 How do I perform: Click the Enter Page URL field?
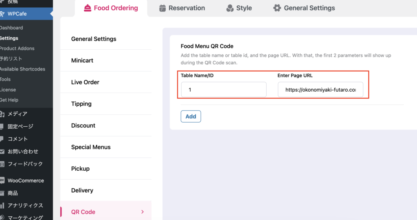(320, 90)
